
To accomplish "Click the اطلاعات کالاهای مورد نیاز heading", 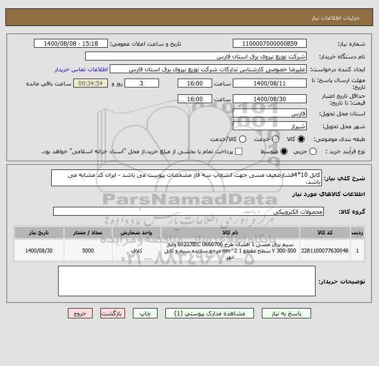I will tap(328, 194).
